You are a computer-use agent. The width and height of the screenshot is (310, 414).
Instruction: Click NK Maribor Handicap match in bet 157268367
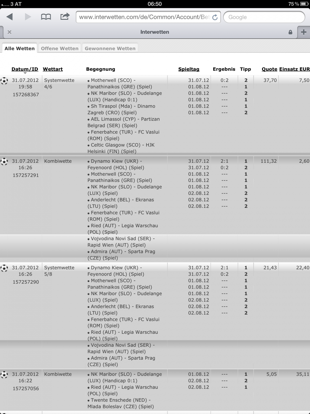click(125, 97)
